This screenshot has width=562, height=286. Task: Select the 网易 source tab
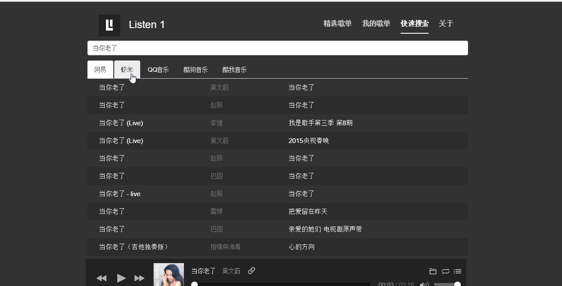tap(100, 70)
